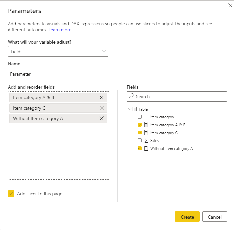Toggle Add slicer to this page

pos(11,194)
